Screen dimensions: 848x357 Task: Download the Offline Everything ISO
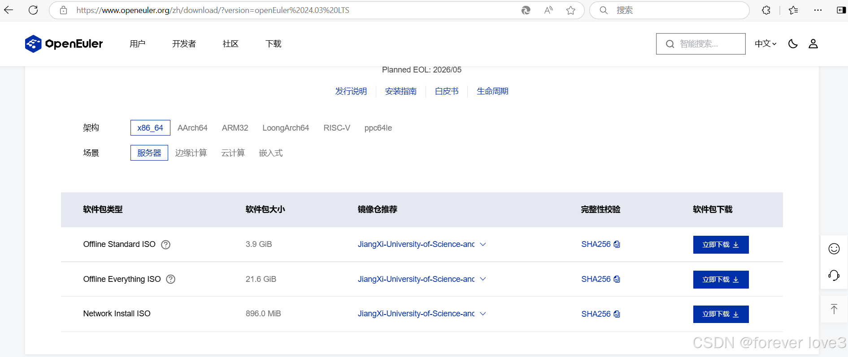(x=721, y=280)
